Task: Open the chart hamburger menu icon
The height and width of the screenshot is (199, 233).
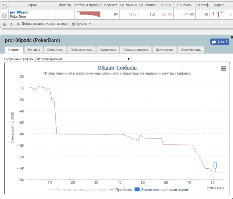Action: point(223,69)
